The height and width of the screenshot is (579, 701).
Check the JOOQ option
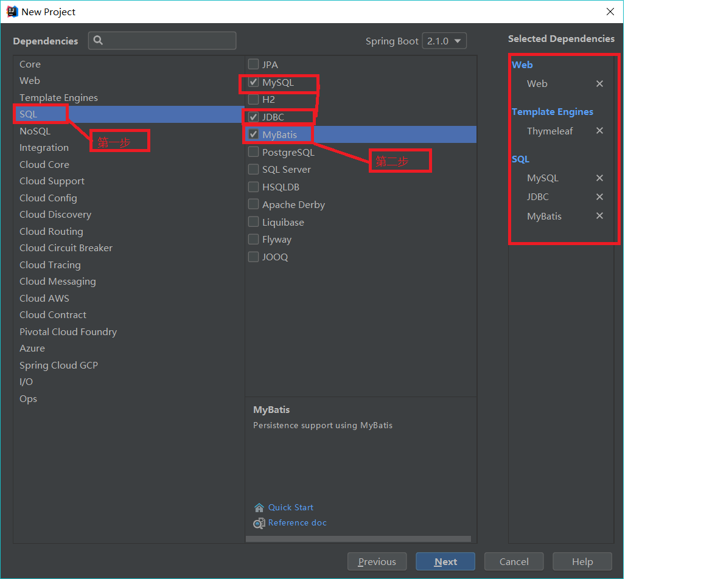click(254, 257)
